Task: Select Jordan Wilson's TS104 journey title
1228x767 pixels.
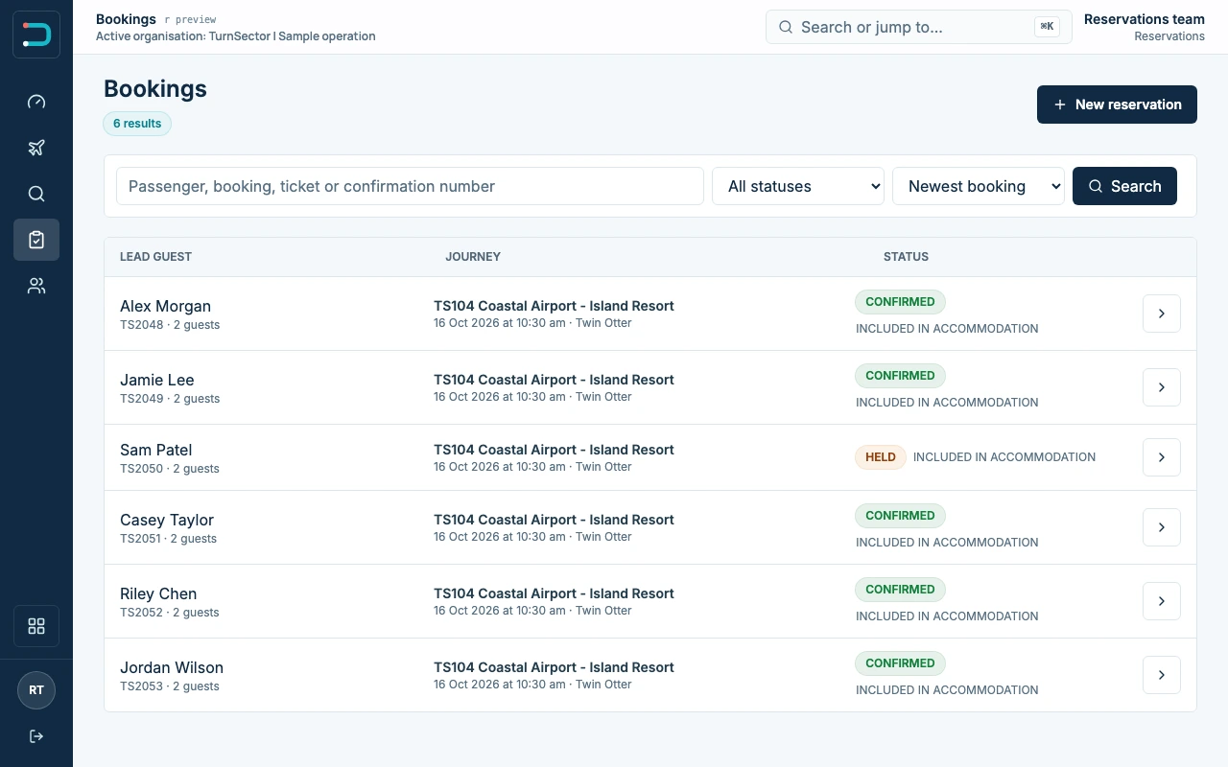Action: point(554,667)
